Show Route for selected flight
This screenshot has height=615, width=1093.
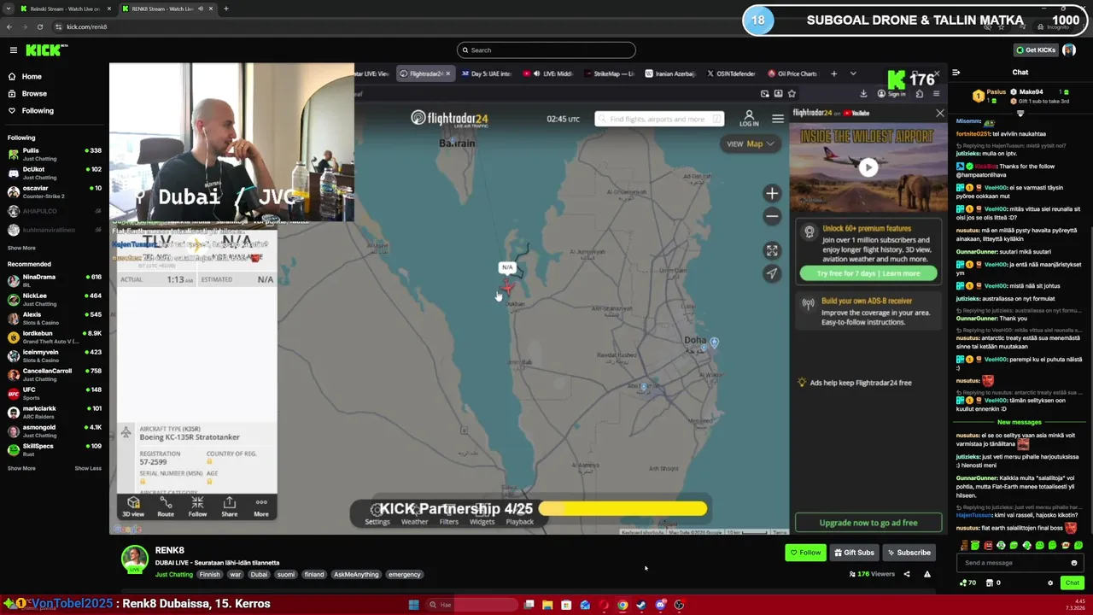(166, 507)
